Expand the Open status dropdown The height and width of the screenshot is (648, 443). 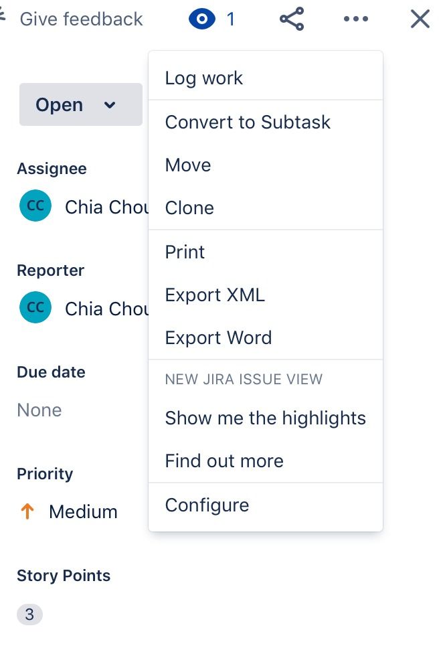(80, 104)
